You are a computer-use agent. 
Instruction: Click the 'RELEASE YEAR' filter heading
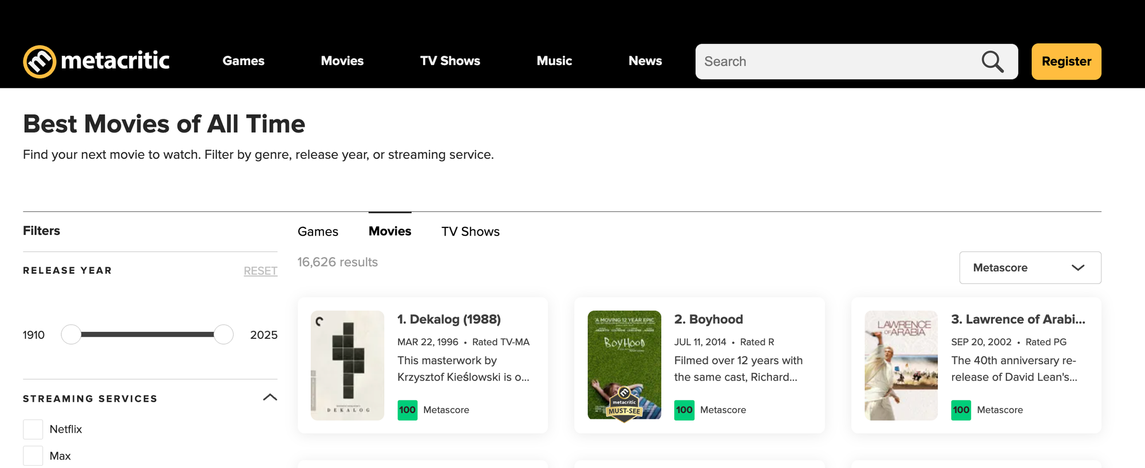tap(68, 270)
